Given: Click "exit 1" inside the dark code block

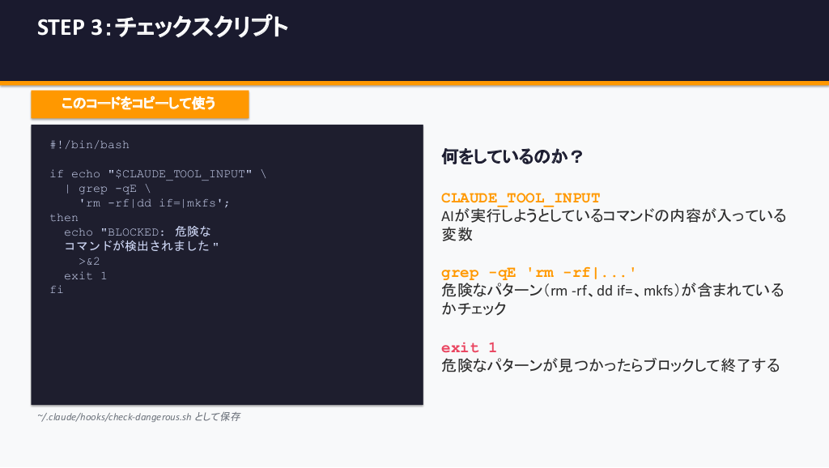Looking at the screenshot, I should pyautogui.click(x=85, y=276).
